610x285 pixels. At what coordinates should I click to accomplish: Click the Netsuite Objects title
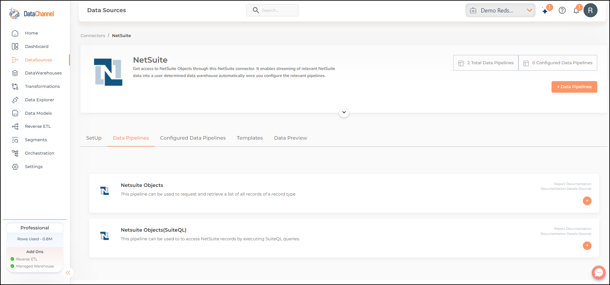point(142,185)
